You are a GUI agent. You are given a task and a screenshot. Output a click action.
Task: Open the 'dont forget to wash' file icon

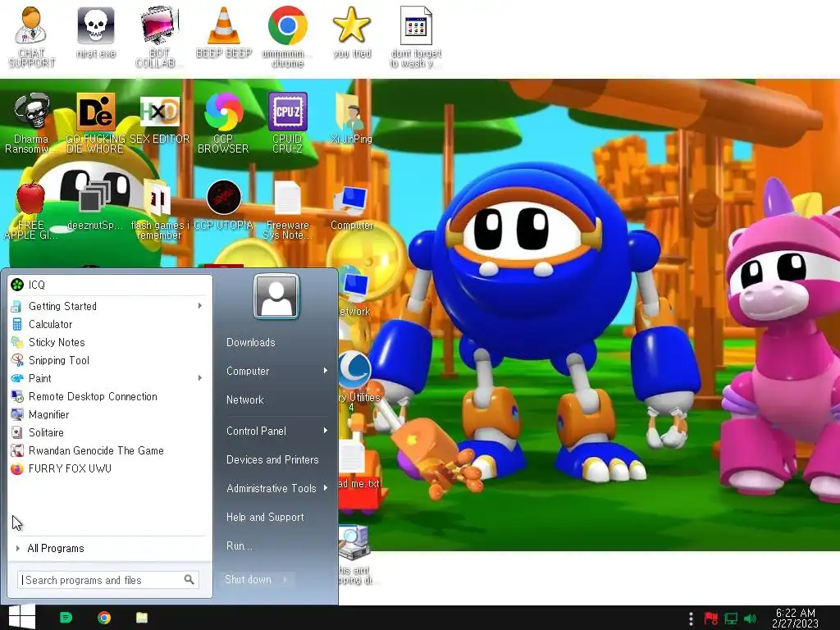point(416,36)
